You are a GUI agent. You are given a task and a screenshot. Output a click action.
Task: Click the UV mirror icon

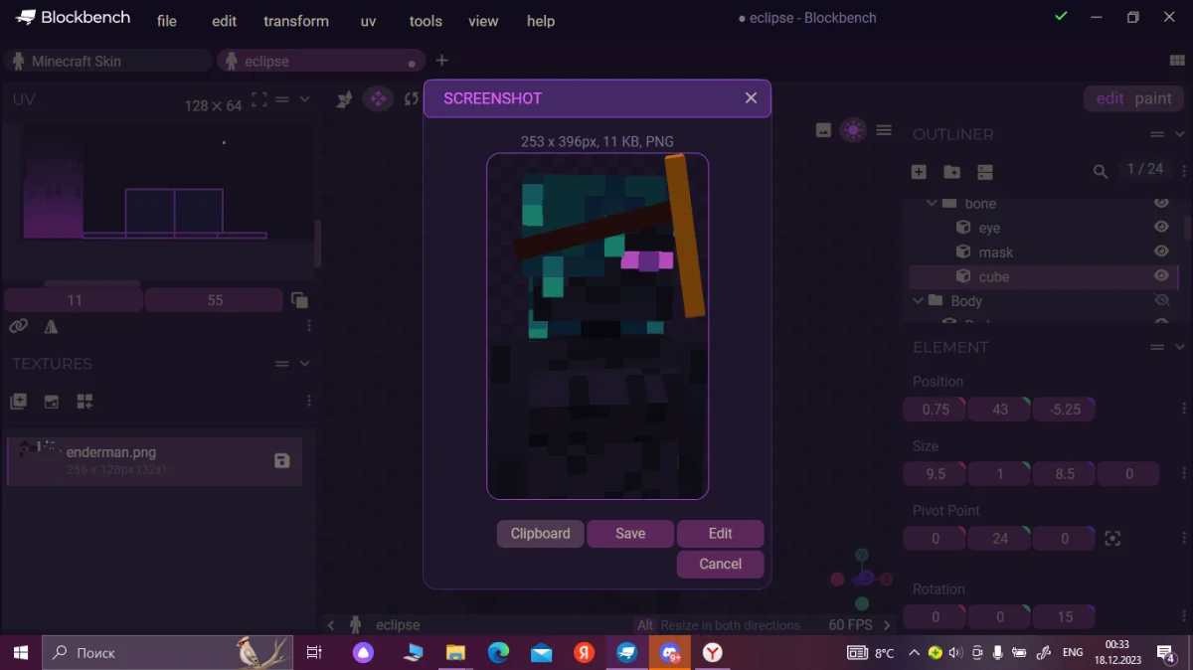click(x=51, y=326)
